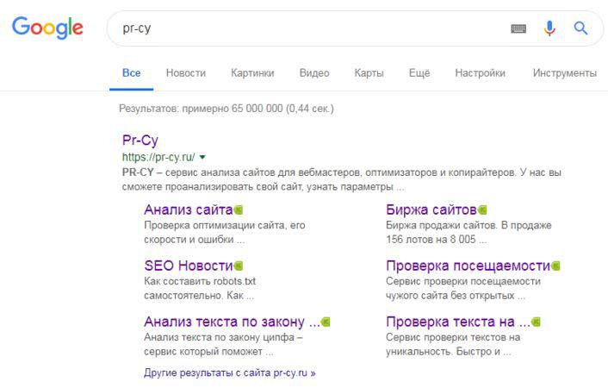Viewport: 608px width, 388px height.
Task: Open the Биржа сайтов sitelink
Action: tap(431, 210)
